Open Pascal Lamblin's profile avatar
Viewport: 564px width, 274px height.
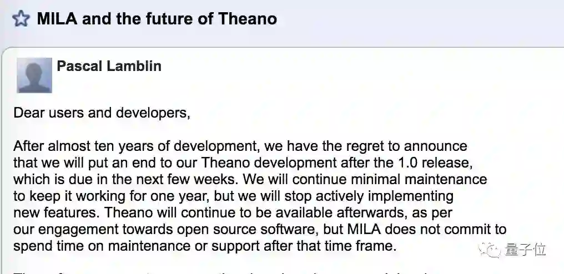point(34,75)
